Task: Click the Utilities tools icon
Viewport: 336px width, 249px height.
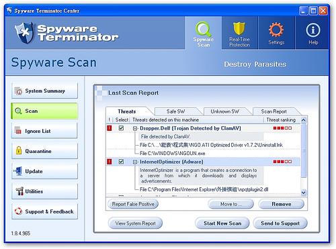Action: [x=19, y=191]
